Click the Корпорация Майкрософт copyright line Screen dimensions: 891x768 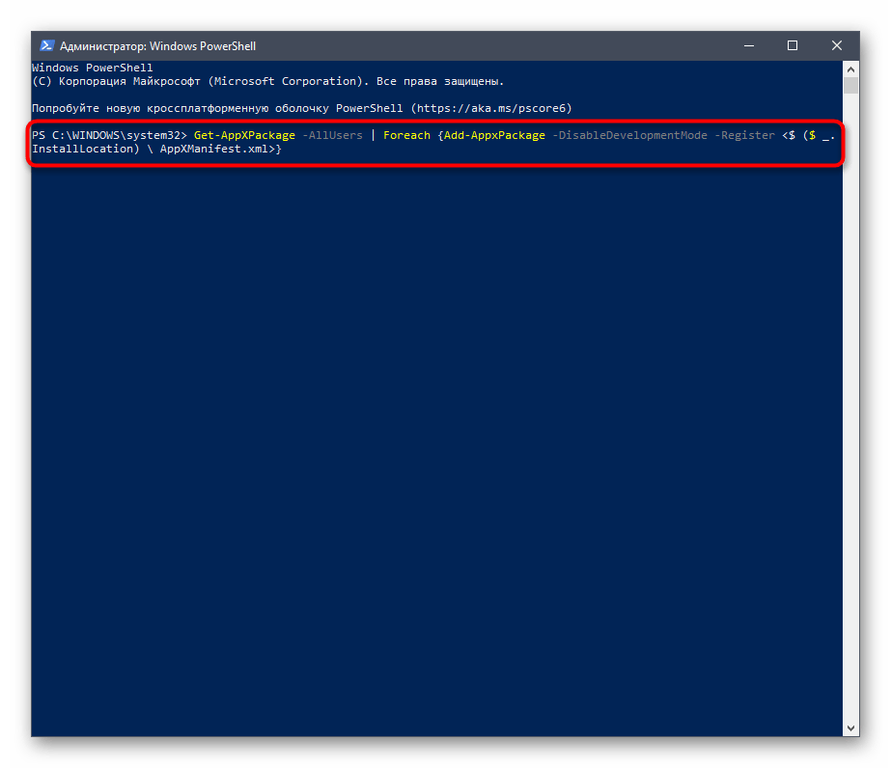click(267, 82)
